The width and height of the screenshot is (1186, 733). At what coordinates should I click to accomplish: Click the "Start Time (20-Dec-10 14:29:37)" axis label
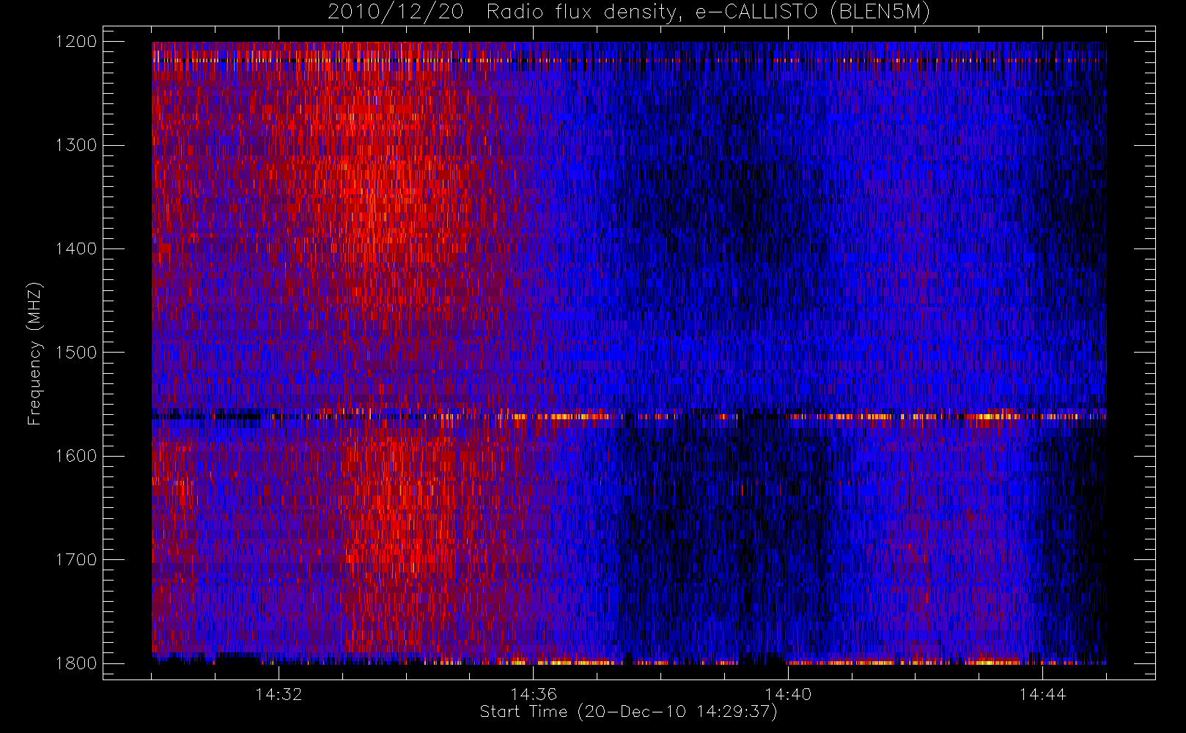pos(628,712)
